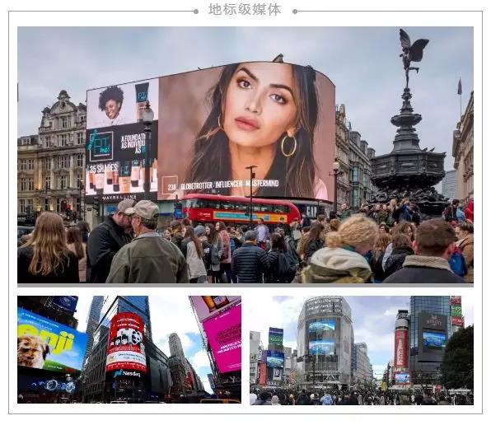The width and height of the screenshot is (491, 425).
Task: Click the 地标级媒体 heading text
Action: pos(245,10)
